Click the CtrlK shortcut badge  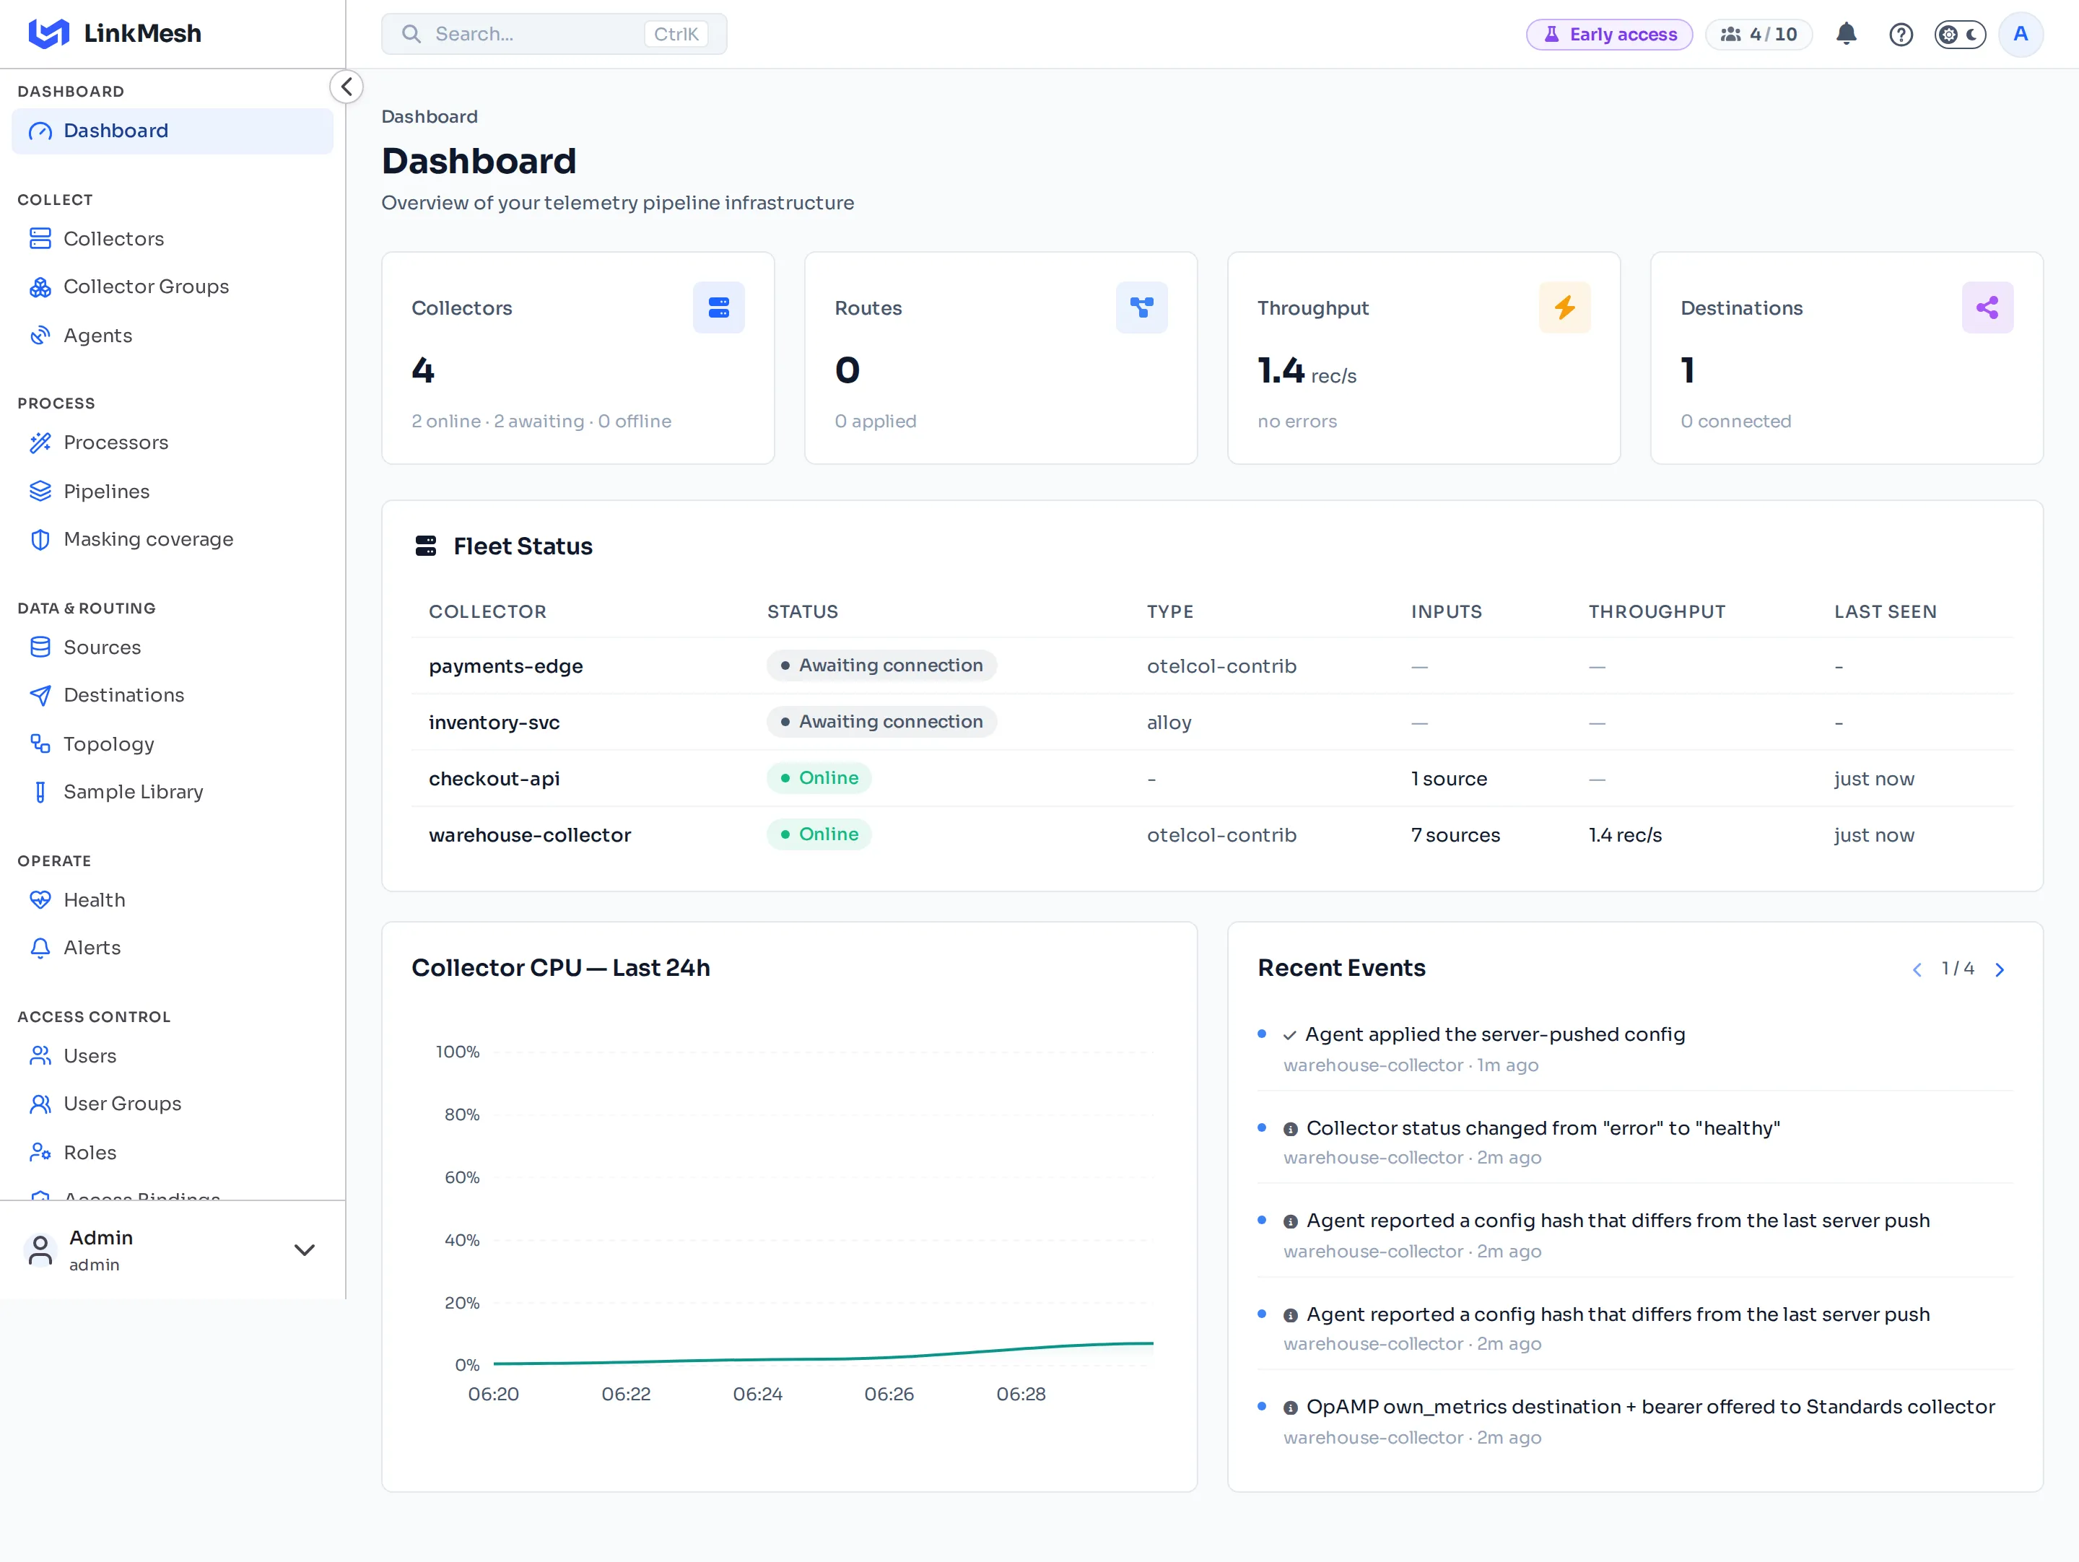pos(676,34)
